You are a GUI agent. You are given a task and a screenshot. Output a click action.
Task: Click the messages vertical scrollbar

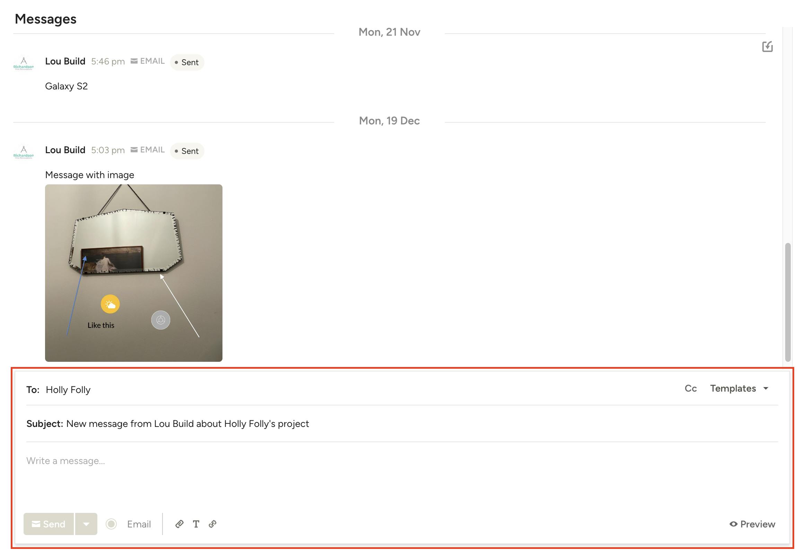pyautogui.click(x=788, y=302)
